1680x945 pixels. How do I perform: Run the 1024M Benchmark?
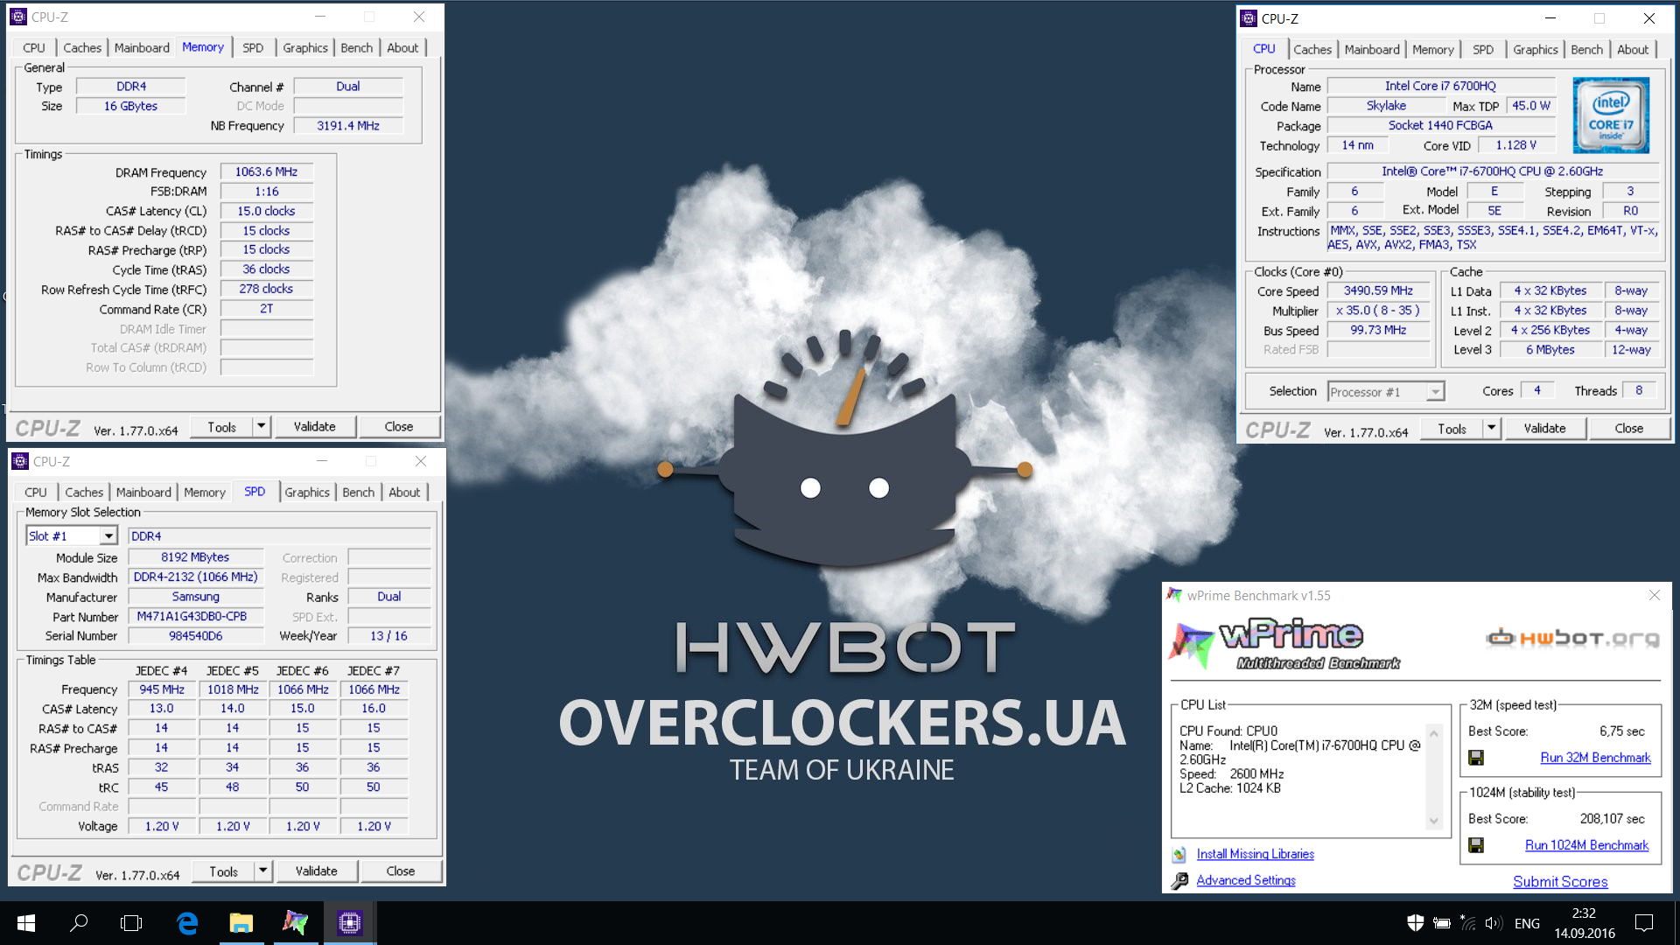pyautogui.click(x=1586, y=845)
